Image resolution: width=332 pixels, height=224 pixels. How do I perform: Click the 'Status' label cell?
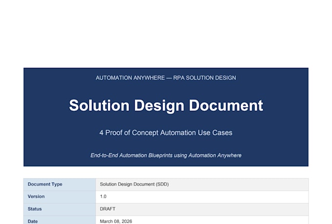point(60,209)
